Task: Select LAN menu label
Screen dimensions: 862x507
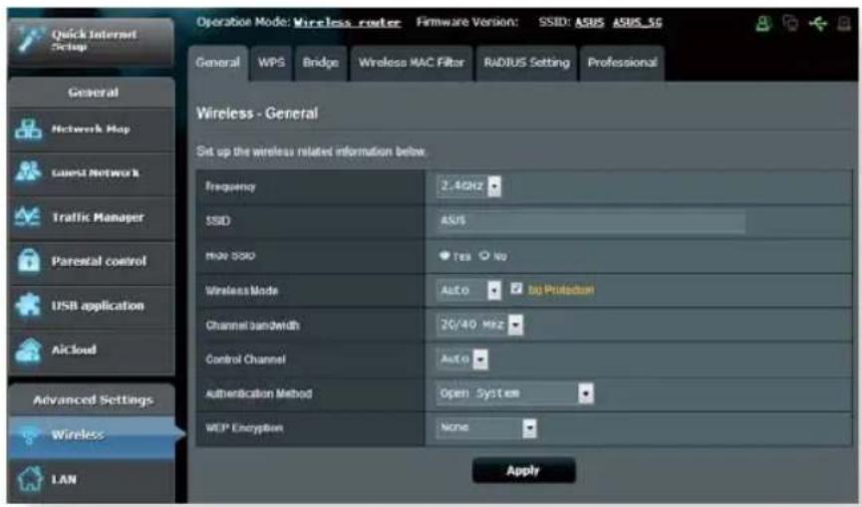Action: (64, 479)
